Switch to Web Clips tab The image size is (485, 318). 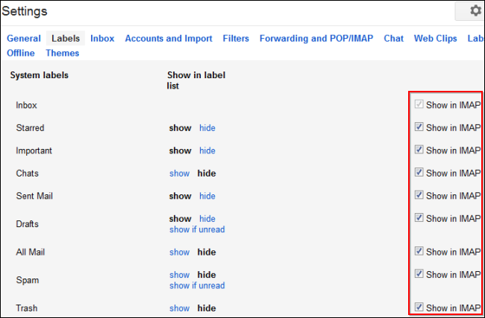[x=435, y=38]
